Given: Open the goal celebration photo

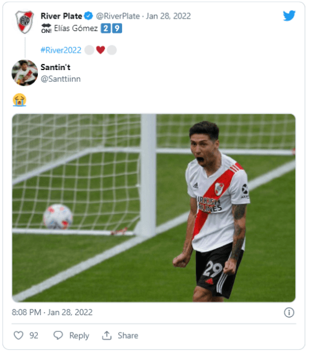Looking at the screenshot, I should tap(154, 208).
